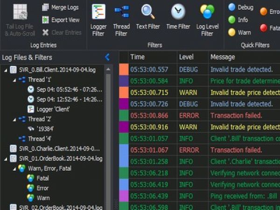Click the tree panel vertical scrollbar track
This screenshot has width=280, height=210.
(108, 141)
